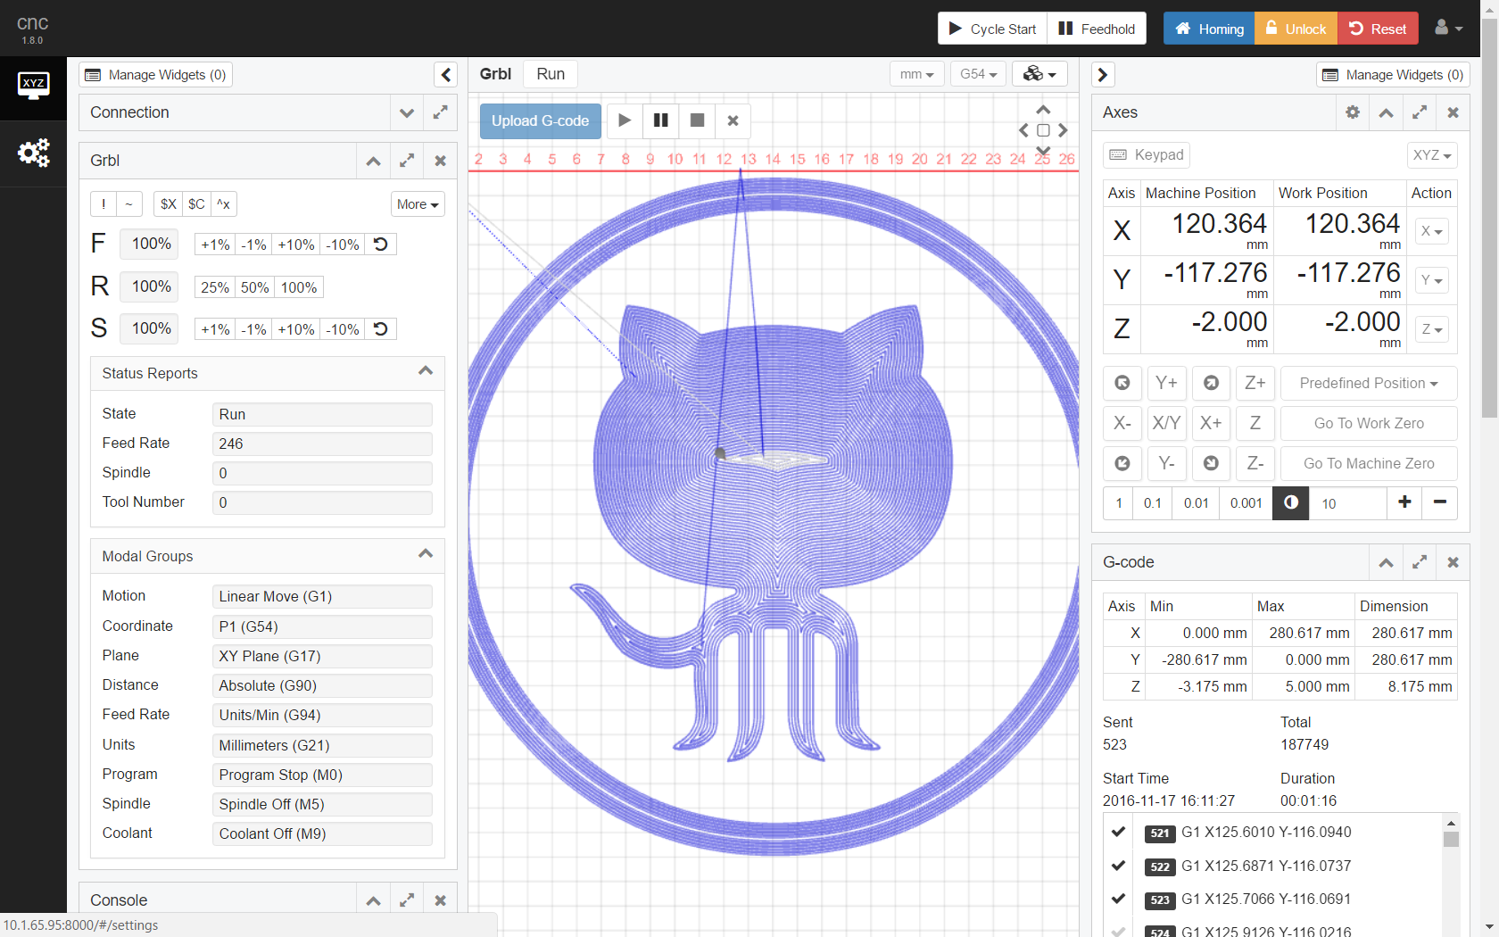
Task: Click Upload G-code button
Action: [x=541, y=120]
